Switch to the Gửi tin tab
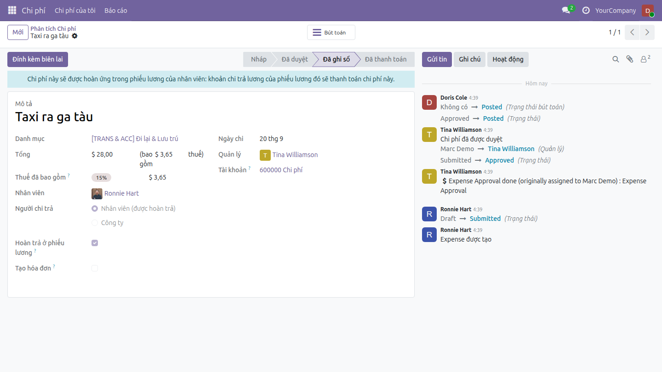The width and height of the screenshot is (662, 372). point(437,59)
